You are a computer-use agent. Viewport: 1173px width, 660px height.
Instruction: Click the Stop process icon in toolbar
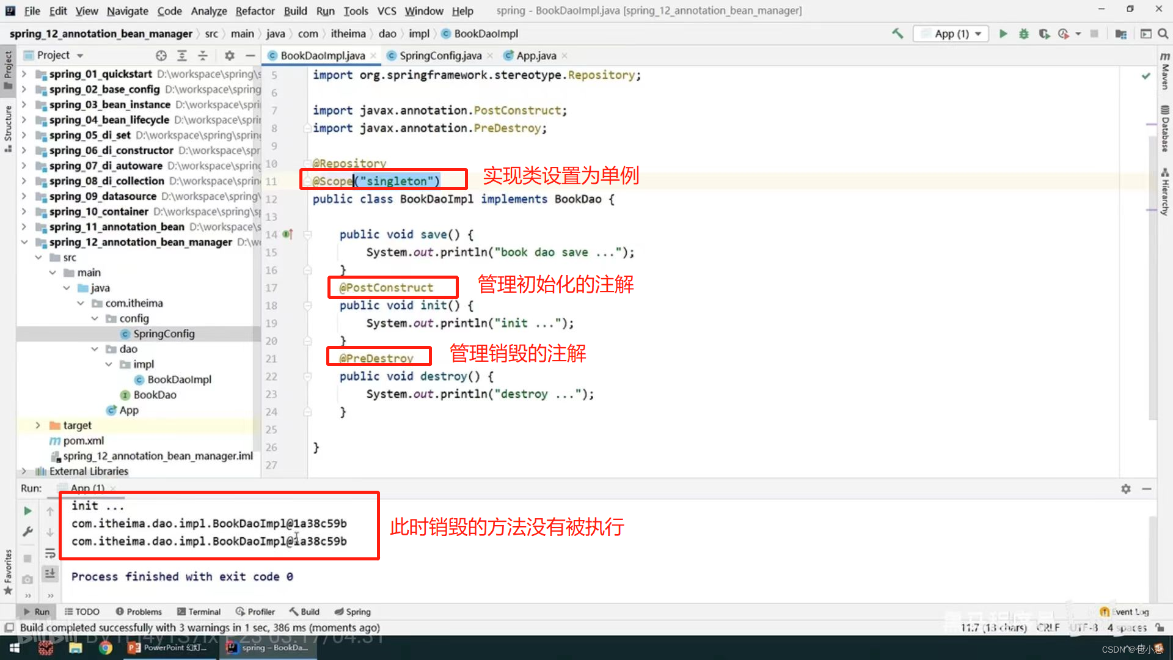[x=1094, y=34]
